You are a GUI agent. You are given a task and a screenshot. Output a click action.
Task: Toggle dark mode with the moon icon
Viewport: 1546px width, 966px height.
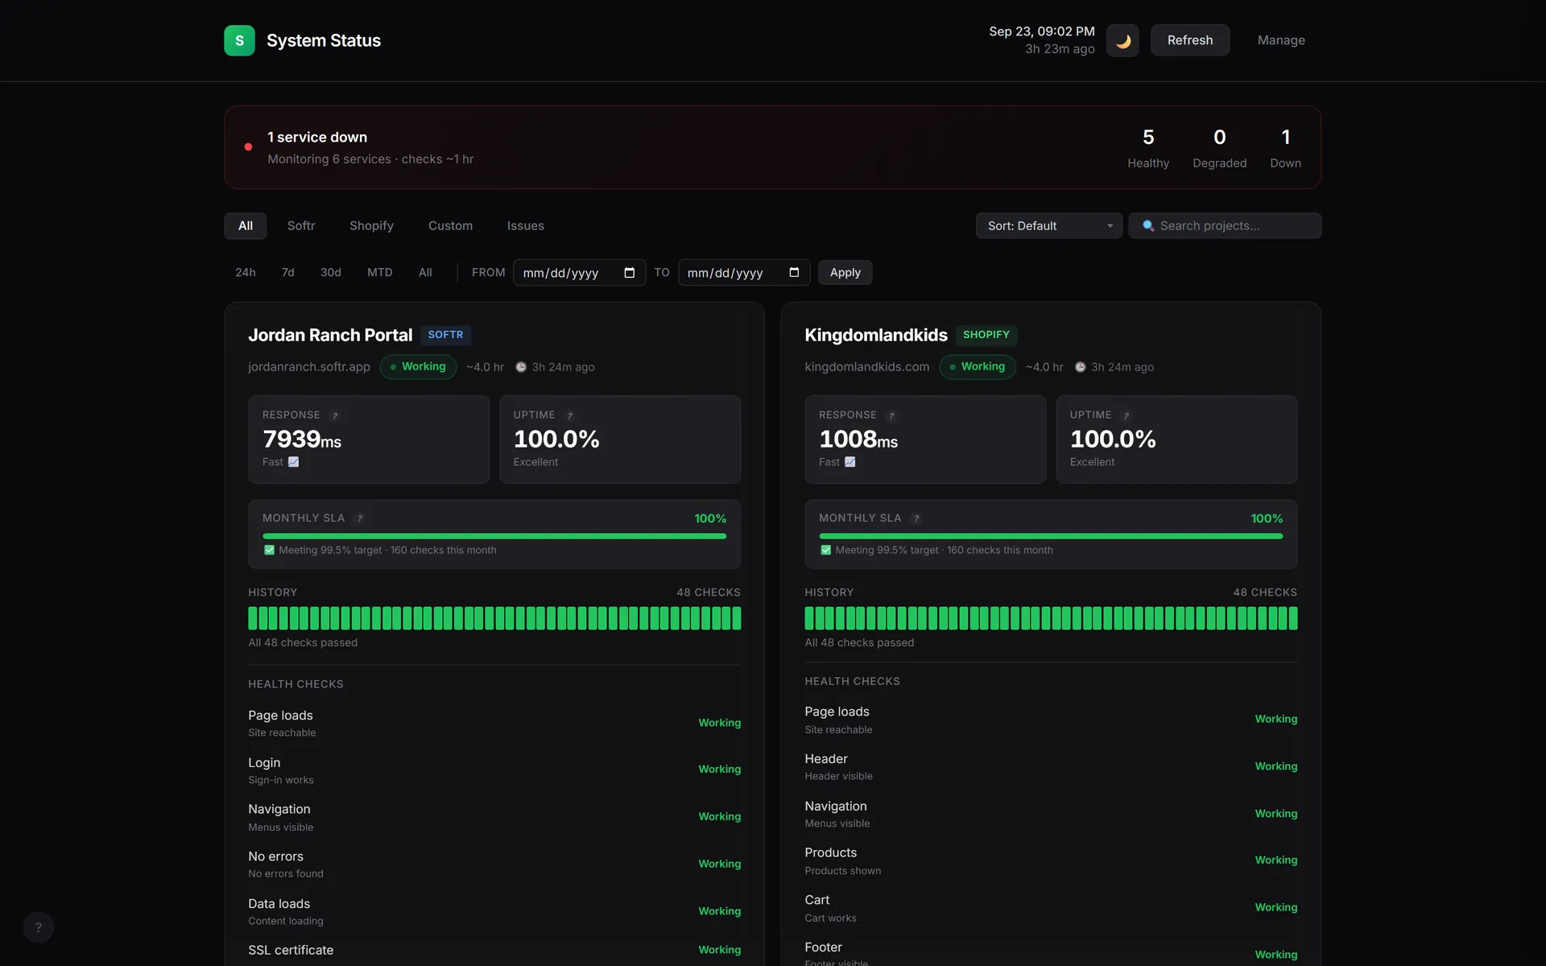click(x=1122, y=40)
